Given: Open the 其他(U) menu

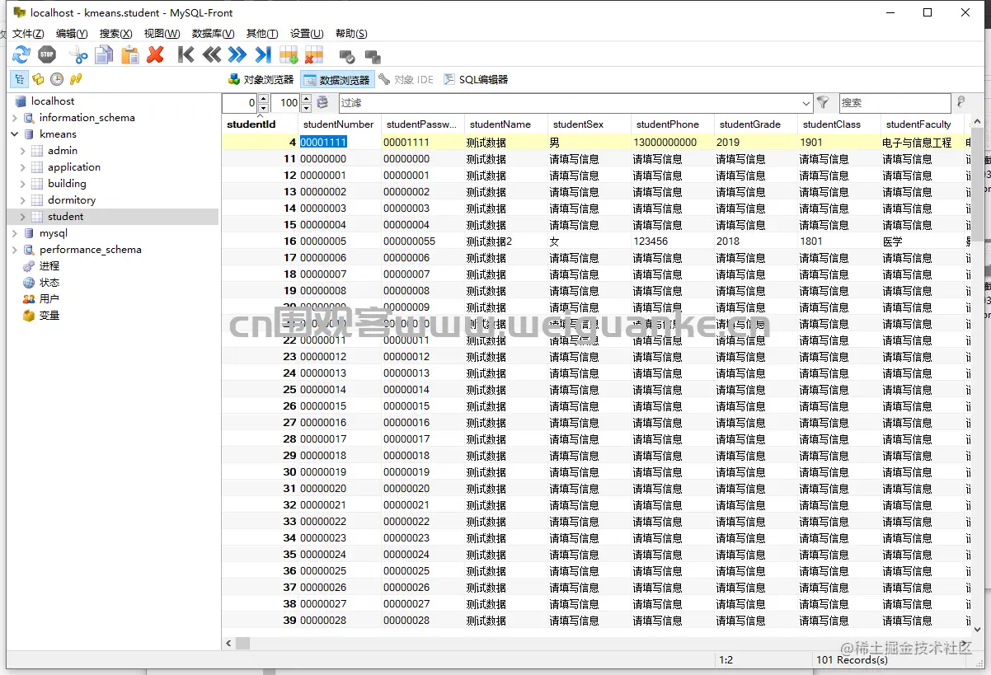Looking at the screenshot, I should tap(262, 34).
